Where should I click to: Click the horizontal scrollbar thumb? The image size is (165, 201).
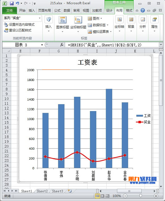point(129,191)
